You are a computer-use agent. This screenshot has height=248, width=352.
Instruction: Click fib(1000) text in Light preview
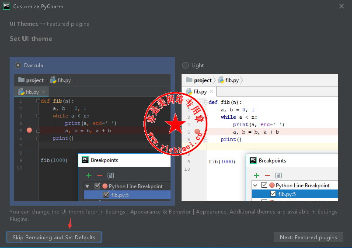pyautogui.click(x=222, y=162)
